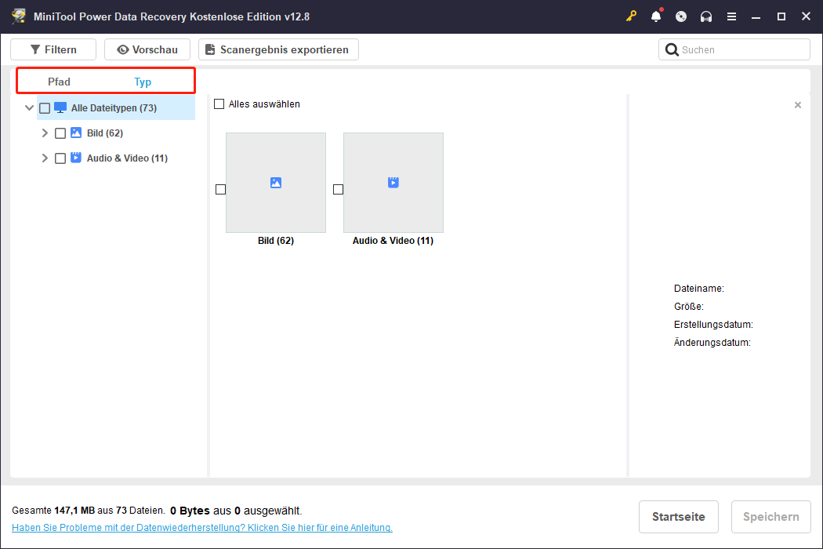823x549 pixels.
Task: Open the bootable media builder disc icon
Action: click(x=681, y=16)
